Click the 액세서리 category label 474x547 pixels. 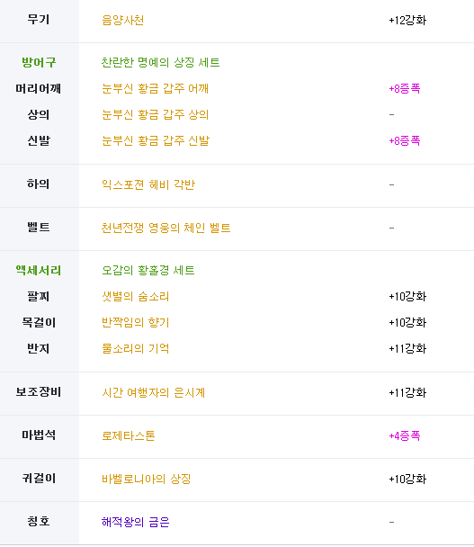39,271
